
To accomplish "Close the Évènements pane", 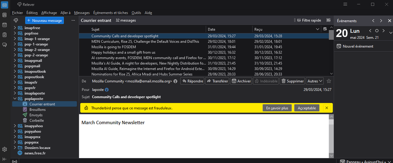I will (x=389, y=21).
